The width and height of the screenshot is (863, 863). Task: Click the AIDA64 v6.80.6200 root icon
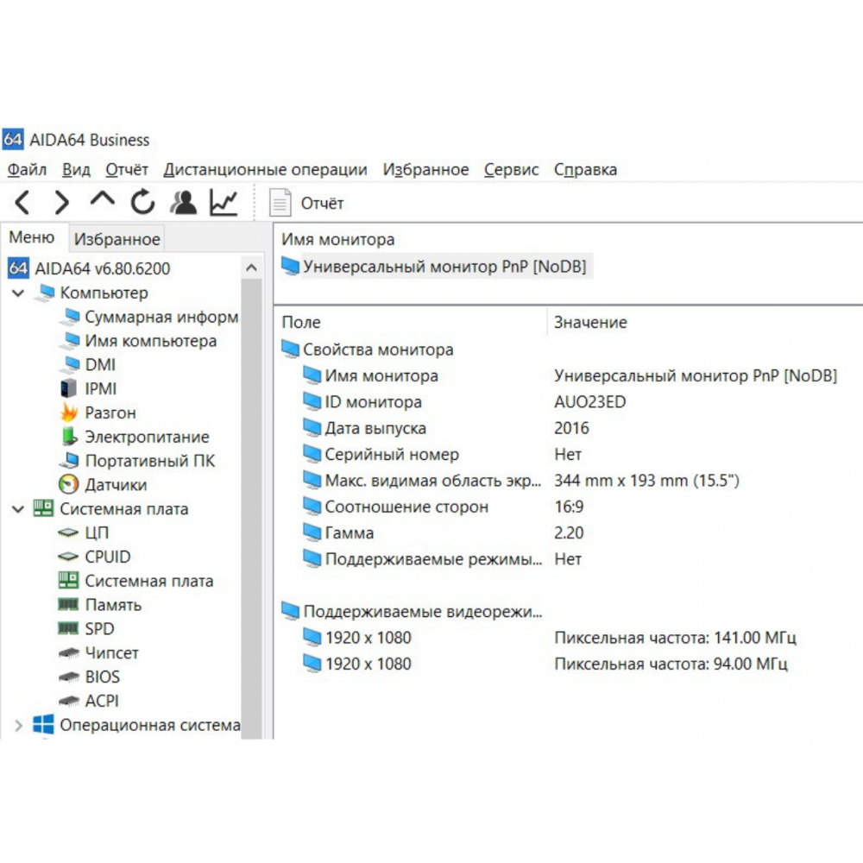click(x=17, y=268)
